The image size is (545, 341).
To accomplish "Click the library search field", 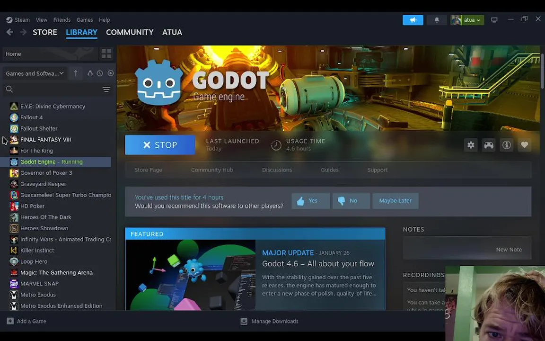I will (x=52, y=90).
